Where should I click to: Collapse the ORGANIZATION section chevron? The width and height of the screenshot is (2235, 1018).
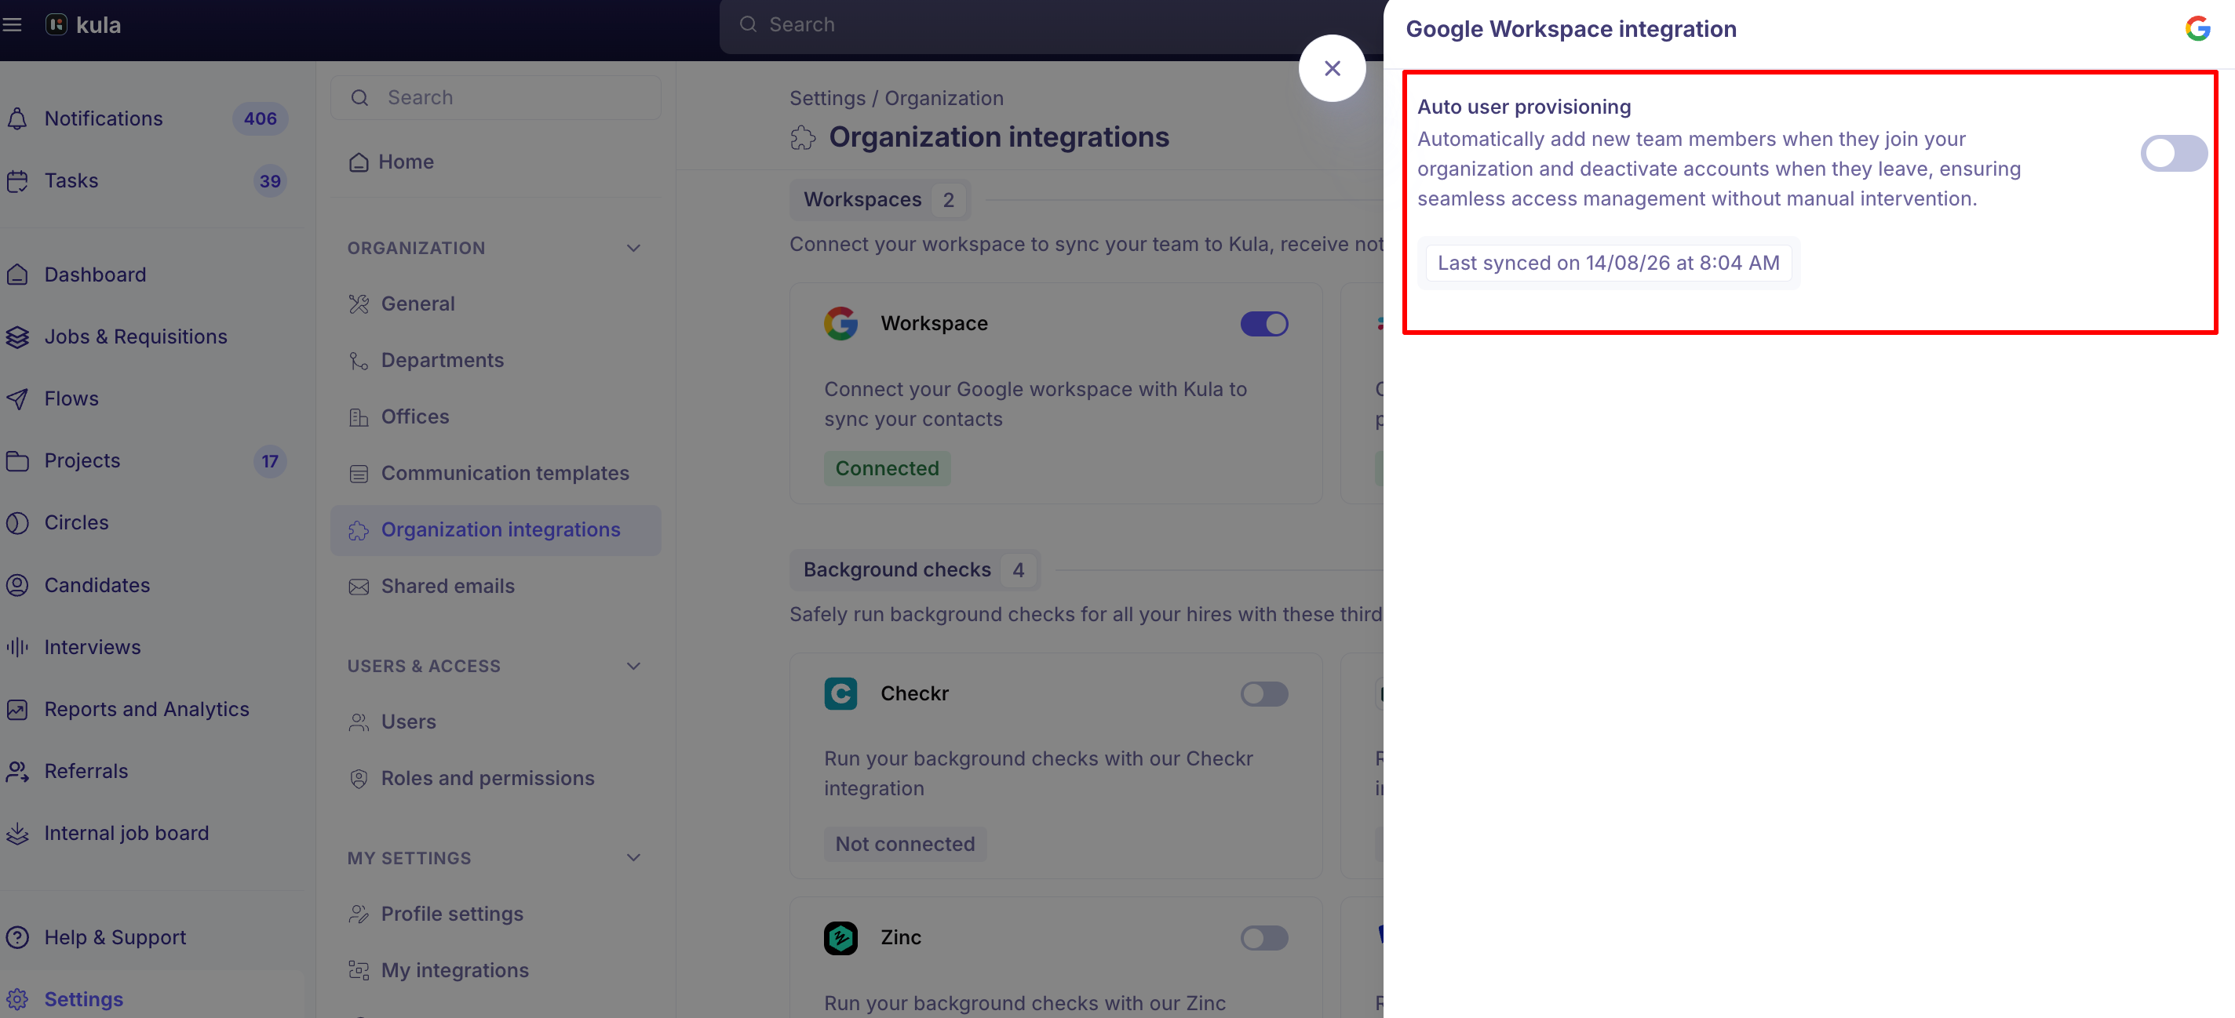pos(633,249)
